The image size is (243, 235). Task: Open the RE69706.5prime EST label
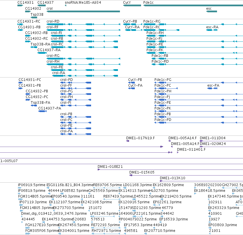107,185
